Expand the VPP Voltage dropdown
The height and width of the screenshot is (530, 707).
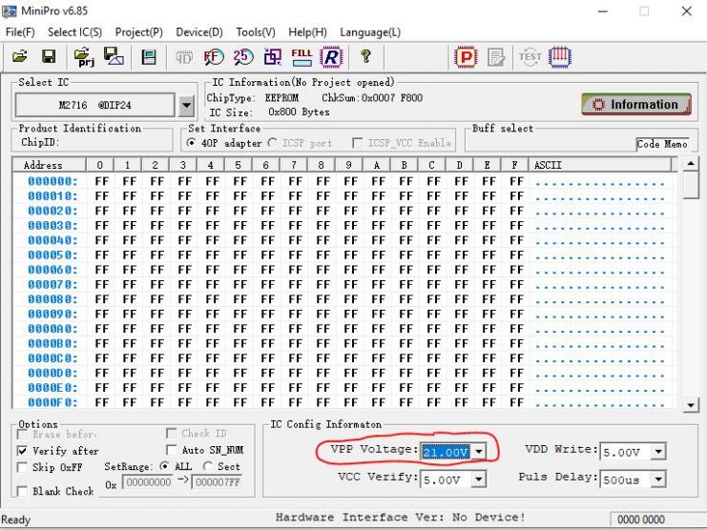point(479,451)
